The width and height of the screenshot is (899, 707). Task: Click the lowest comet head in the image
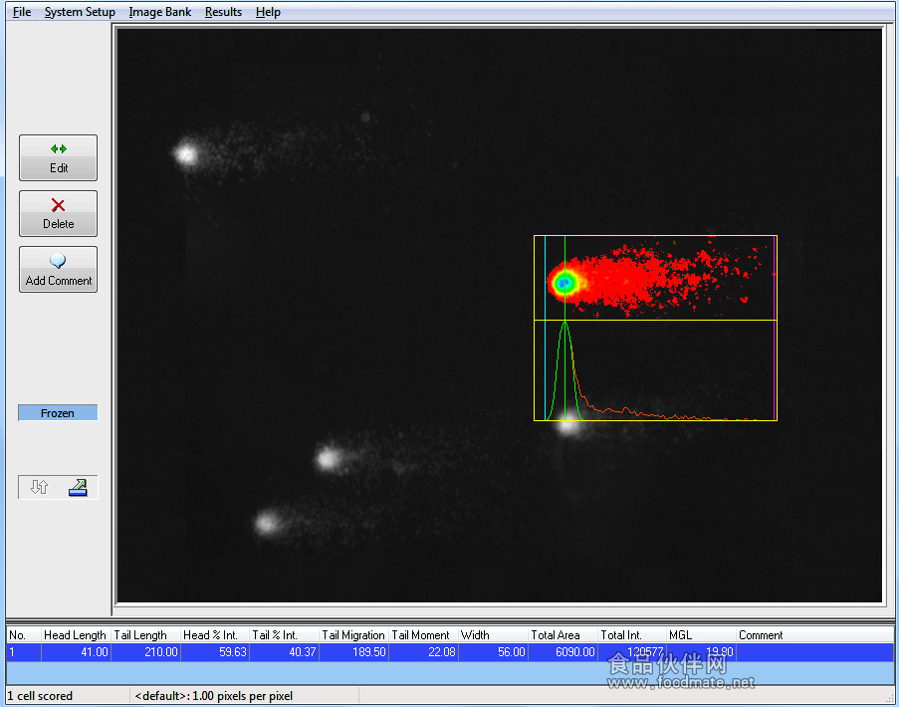point(267,523)
